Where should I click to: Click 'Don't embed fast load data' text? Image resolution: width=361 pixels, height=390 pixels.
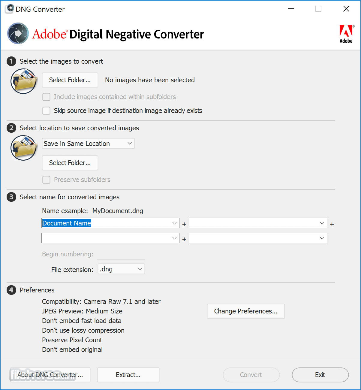pos(82,321)
